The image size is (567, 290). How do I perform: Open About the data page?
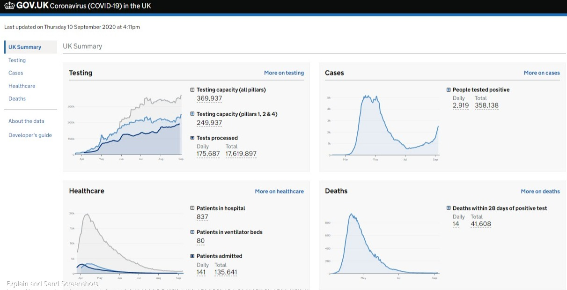click(26, 121)
